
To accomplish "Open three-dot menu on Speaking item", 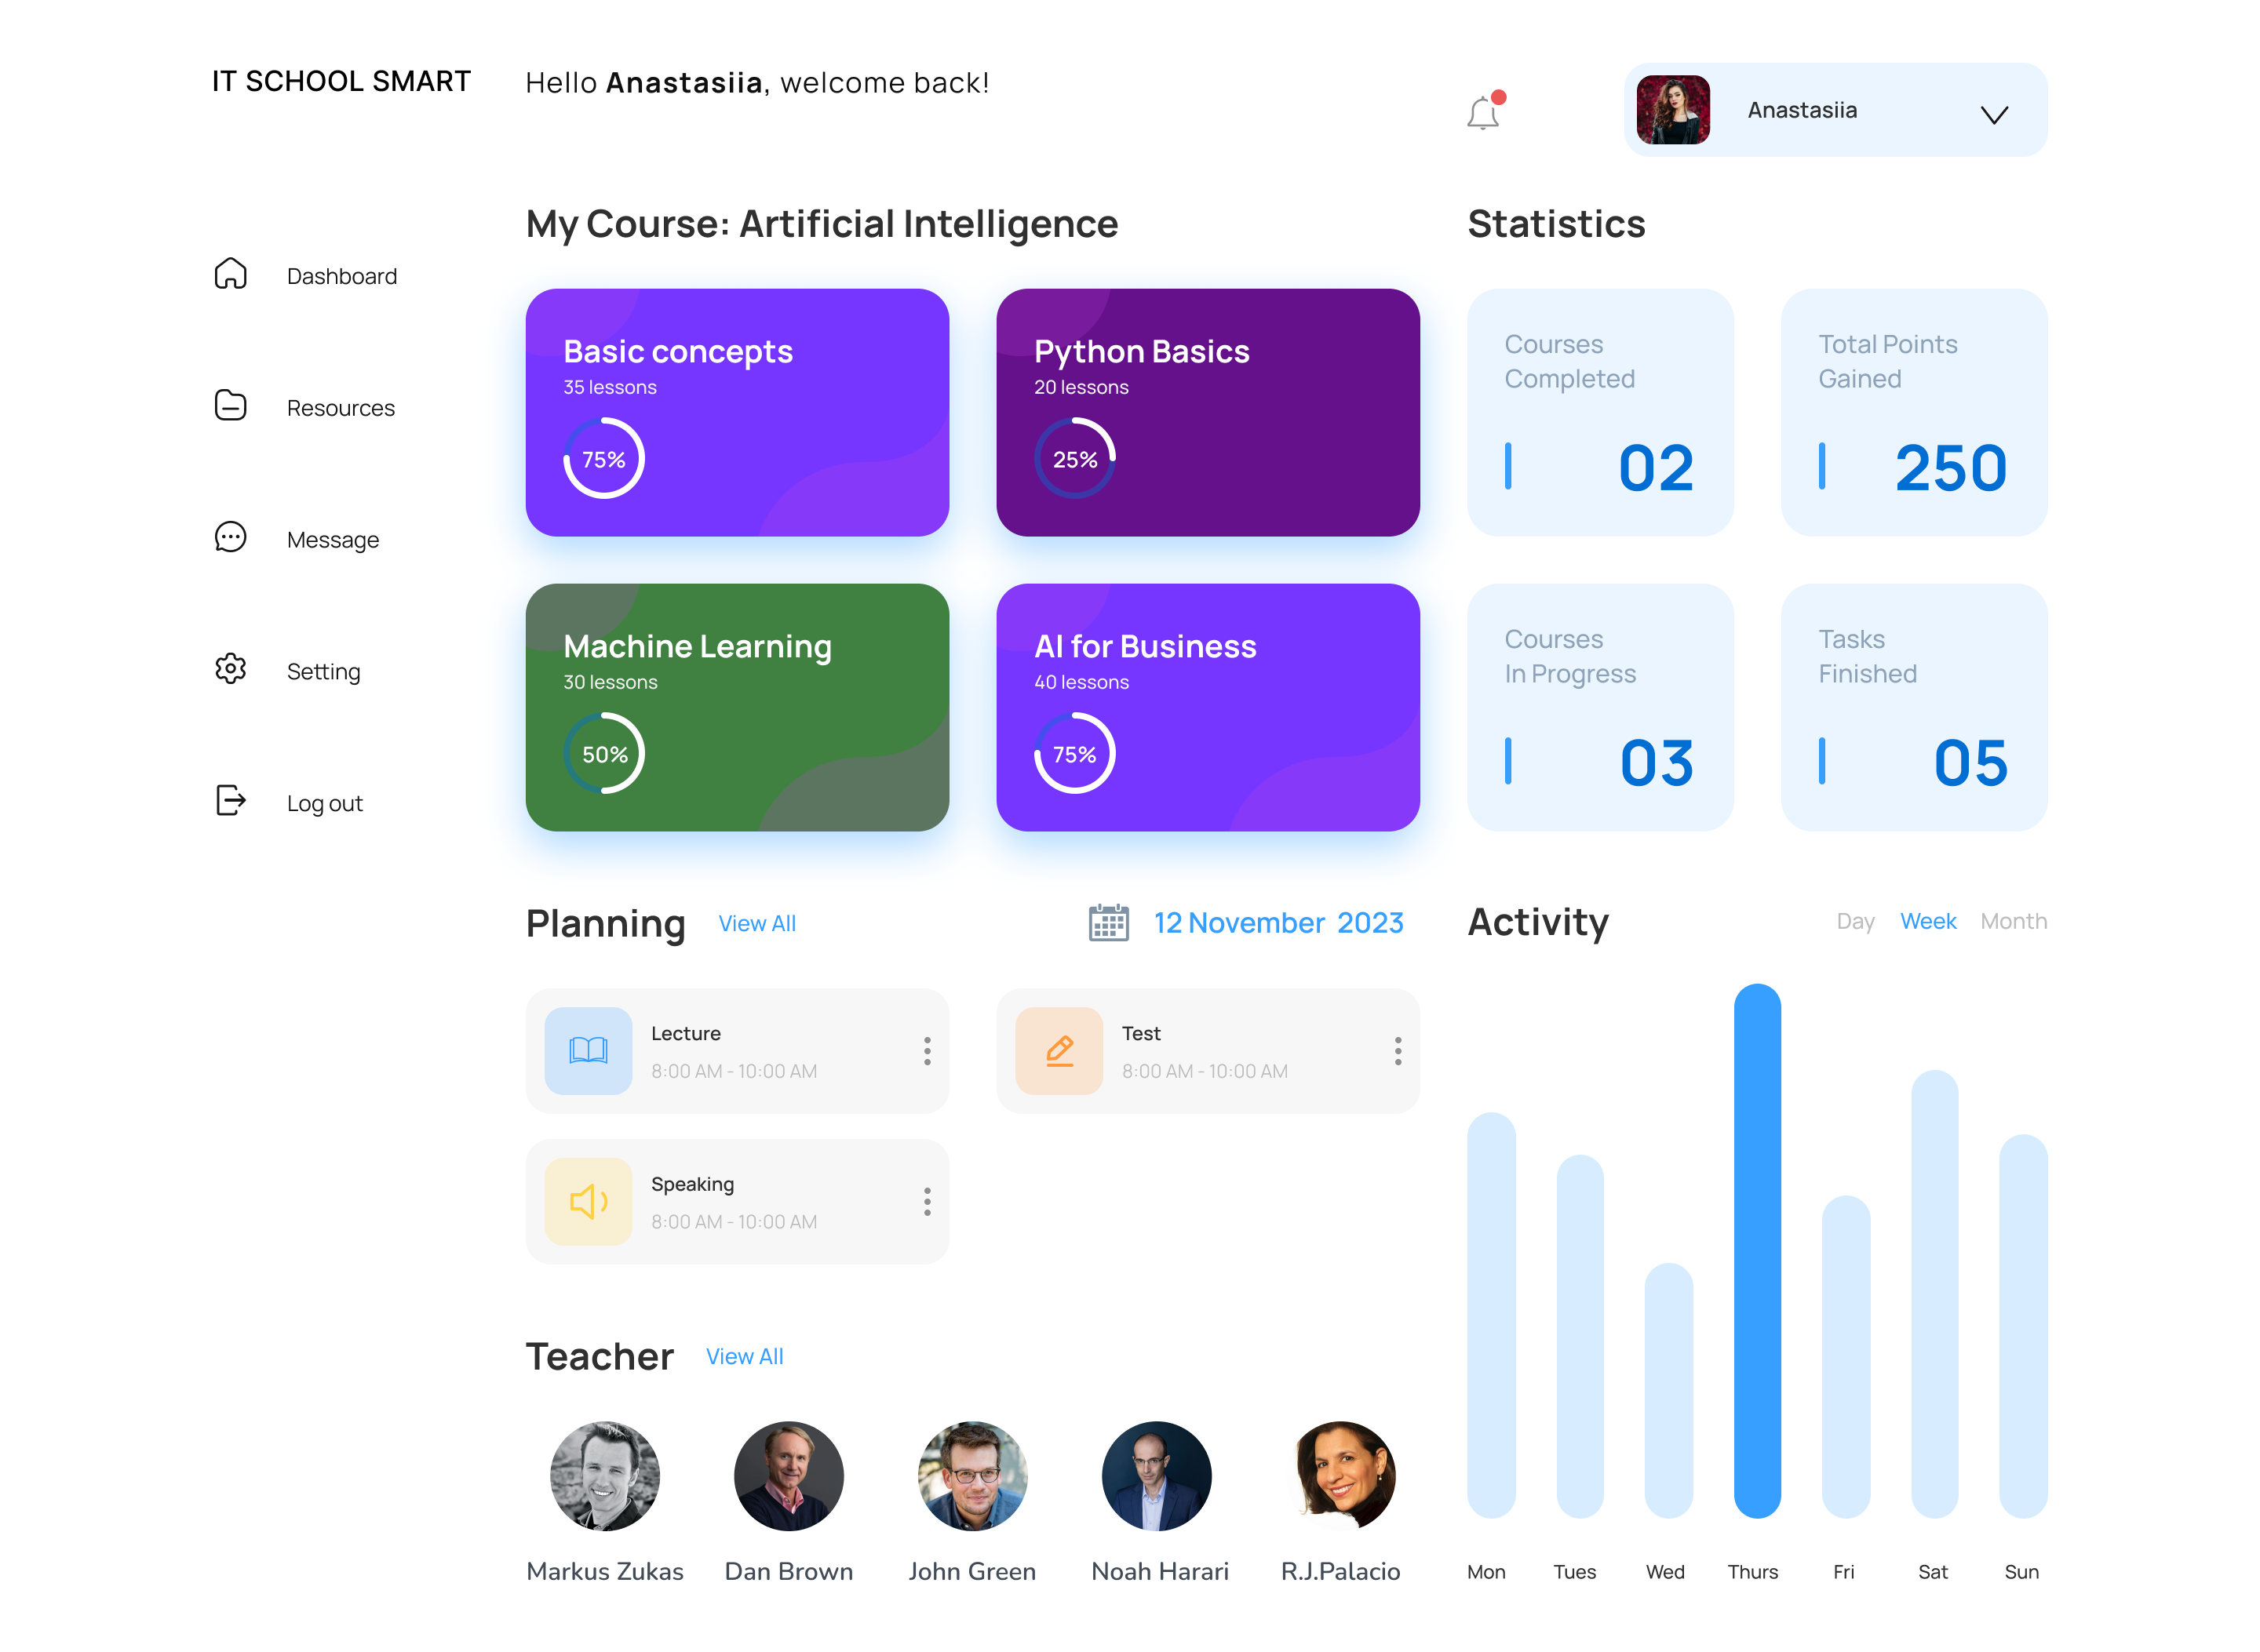I will click(928, 1202).
